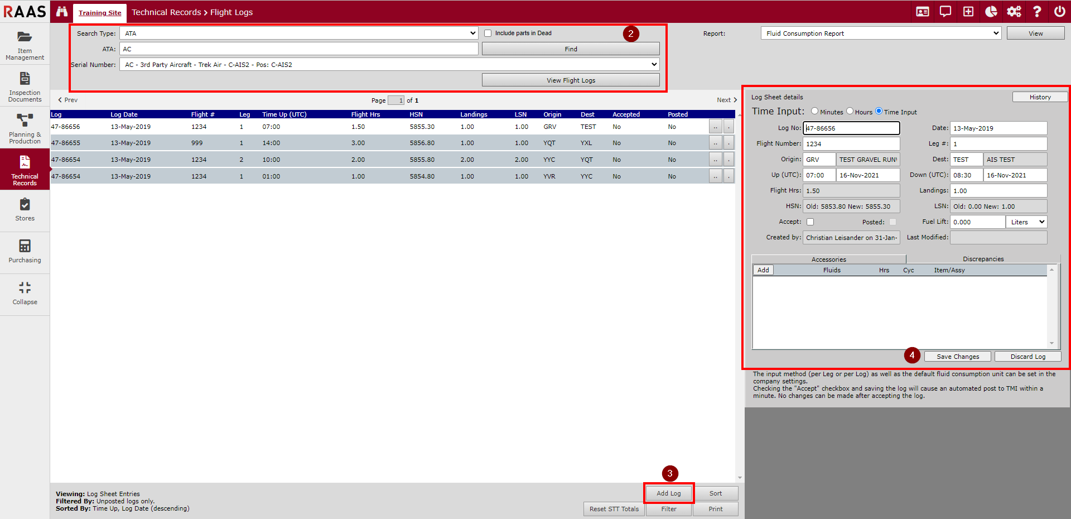The image size is (1071, 519).
Task: Check the Accept checkbox in Log Sheet details
Action: (810, 222)
